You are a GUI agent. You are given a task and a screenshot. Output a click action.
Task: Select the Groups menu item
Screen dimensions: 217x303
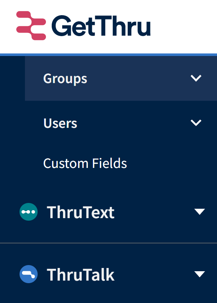coord(121,78)
